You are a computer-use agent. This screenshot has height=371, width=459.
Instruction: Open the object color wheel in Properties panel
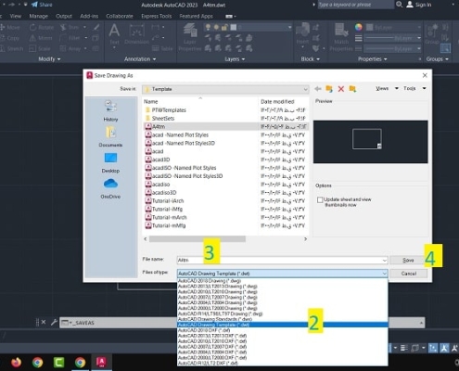pos(359,27)
